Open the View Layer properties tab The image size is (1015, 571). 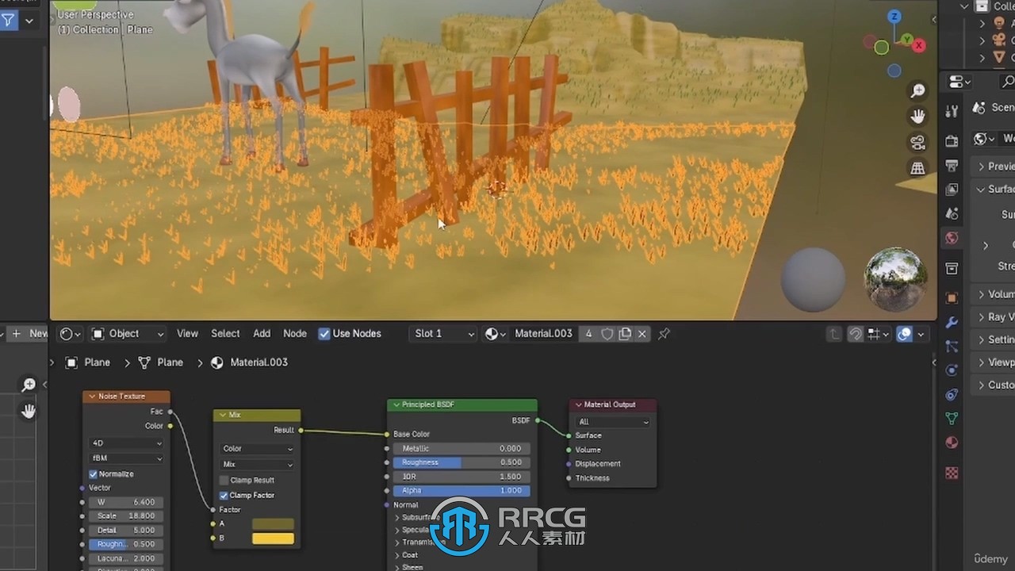952,190
